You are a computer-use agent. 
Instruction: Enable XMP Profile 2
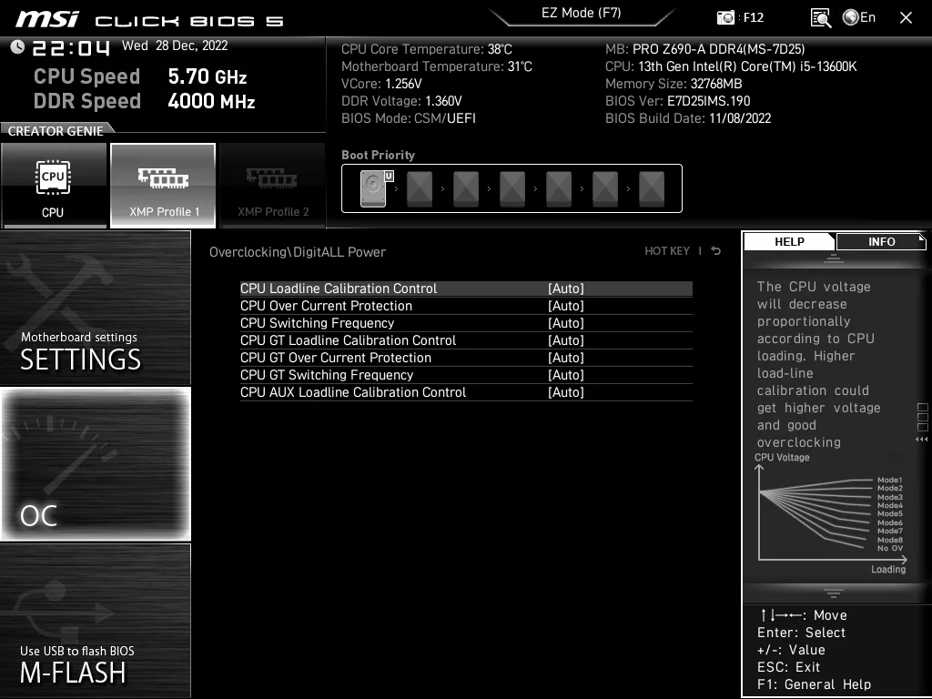point(273,186)
